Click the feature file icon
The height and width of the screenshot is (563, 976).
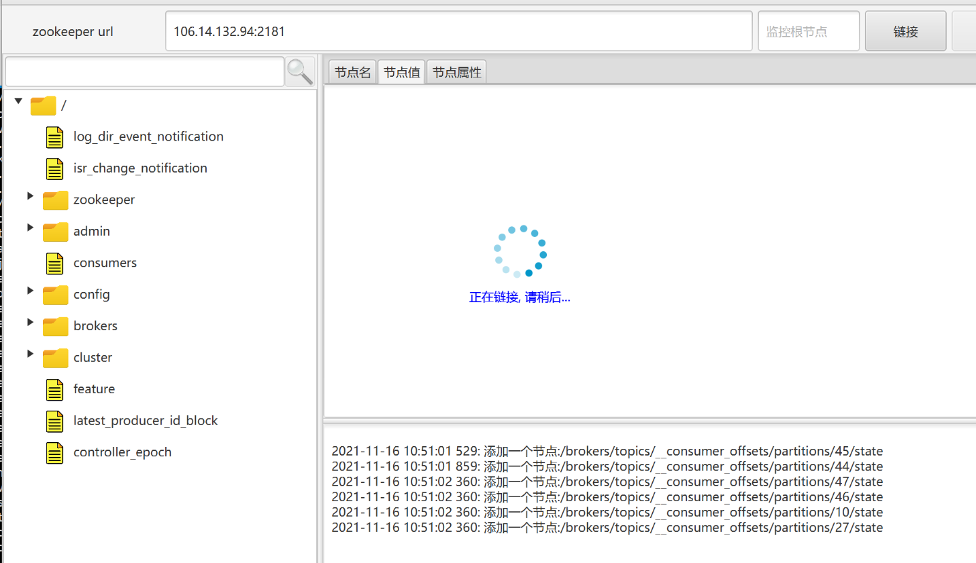click(x=55, y=389)
